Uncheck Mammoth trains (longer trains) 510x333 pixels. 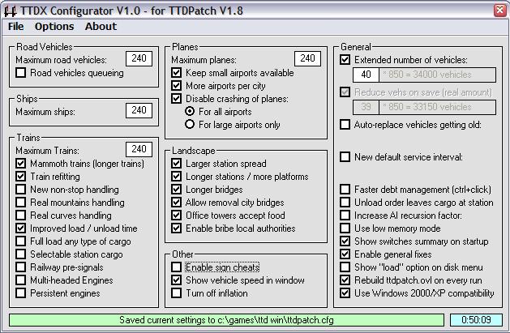click(21, 163)
